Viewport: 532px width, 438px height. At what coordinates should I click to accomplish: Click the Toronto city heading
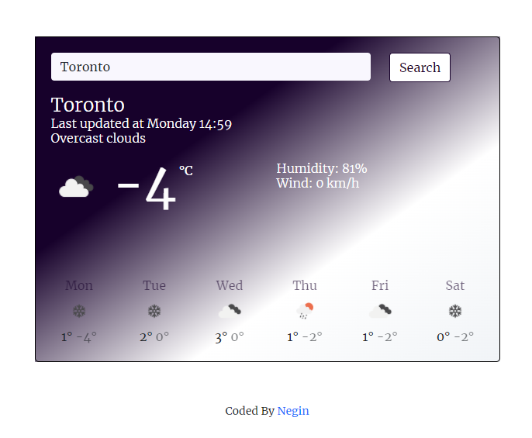click(x=88, y=105)
